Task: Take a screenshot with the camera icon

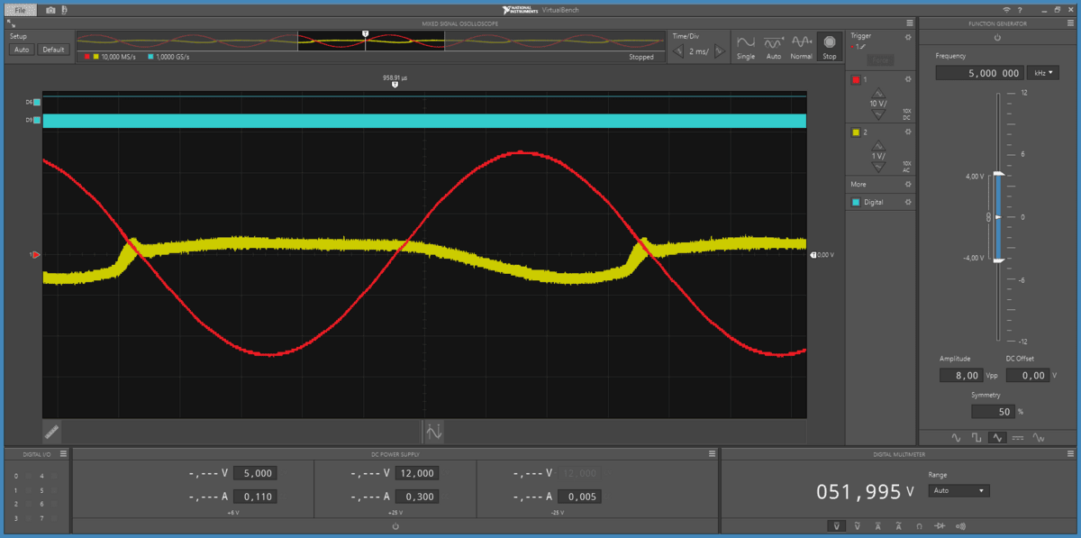Action: click(50, 9)
